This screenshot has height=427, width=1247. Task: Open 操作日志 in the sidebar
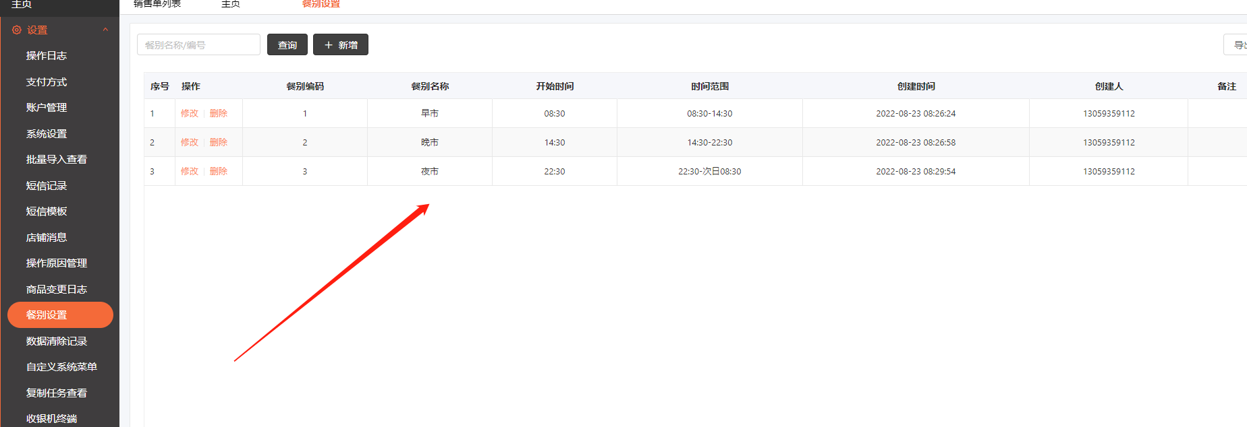pyautogui.click(x=47, y=56)
